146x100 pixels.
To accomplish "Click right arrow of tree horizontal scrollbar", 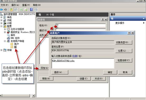I will 34,96.
